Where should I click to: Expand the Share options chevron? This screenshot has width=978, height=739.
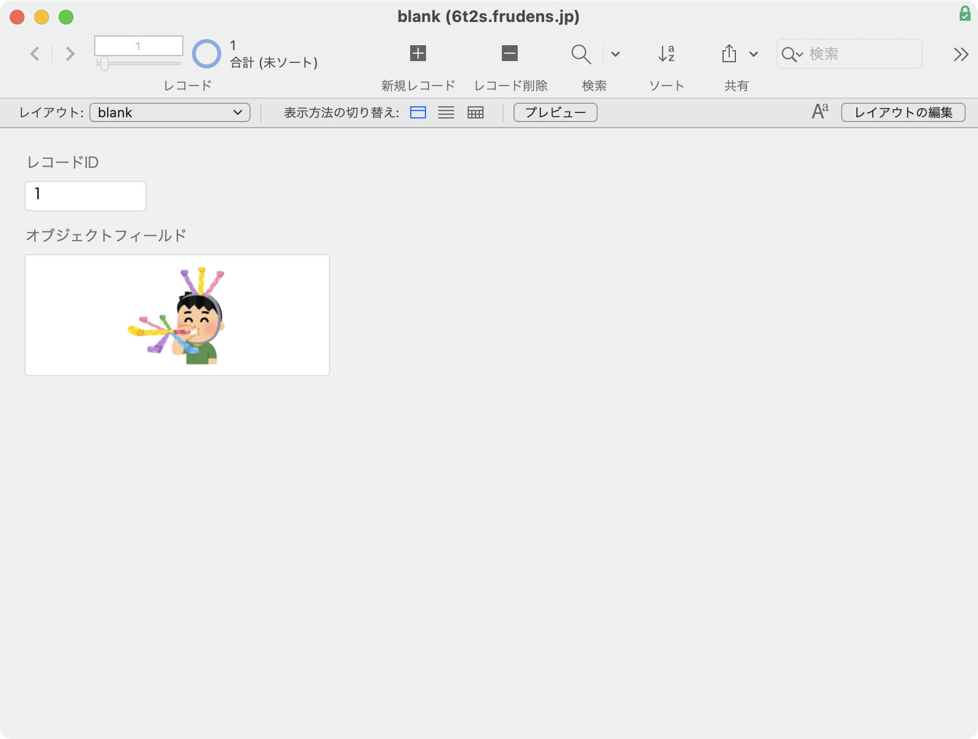pos(754,54)
